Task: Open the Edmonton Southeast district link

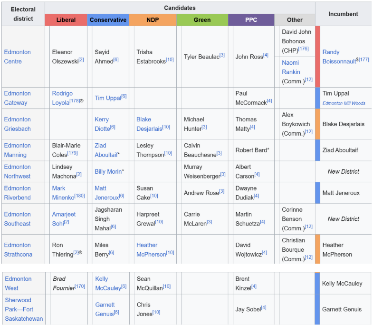Action: point(18,219)
